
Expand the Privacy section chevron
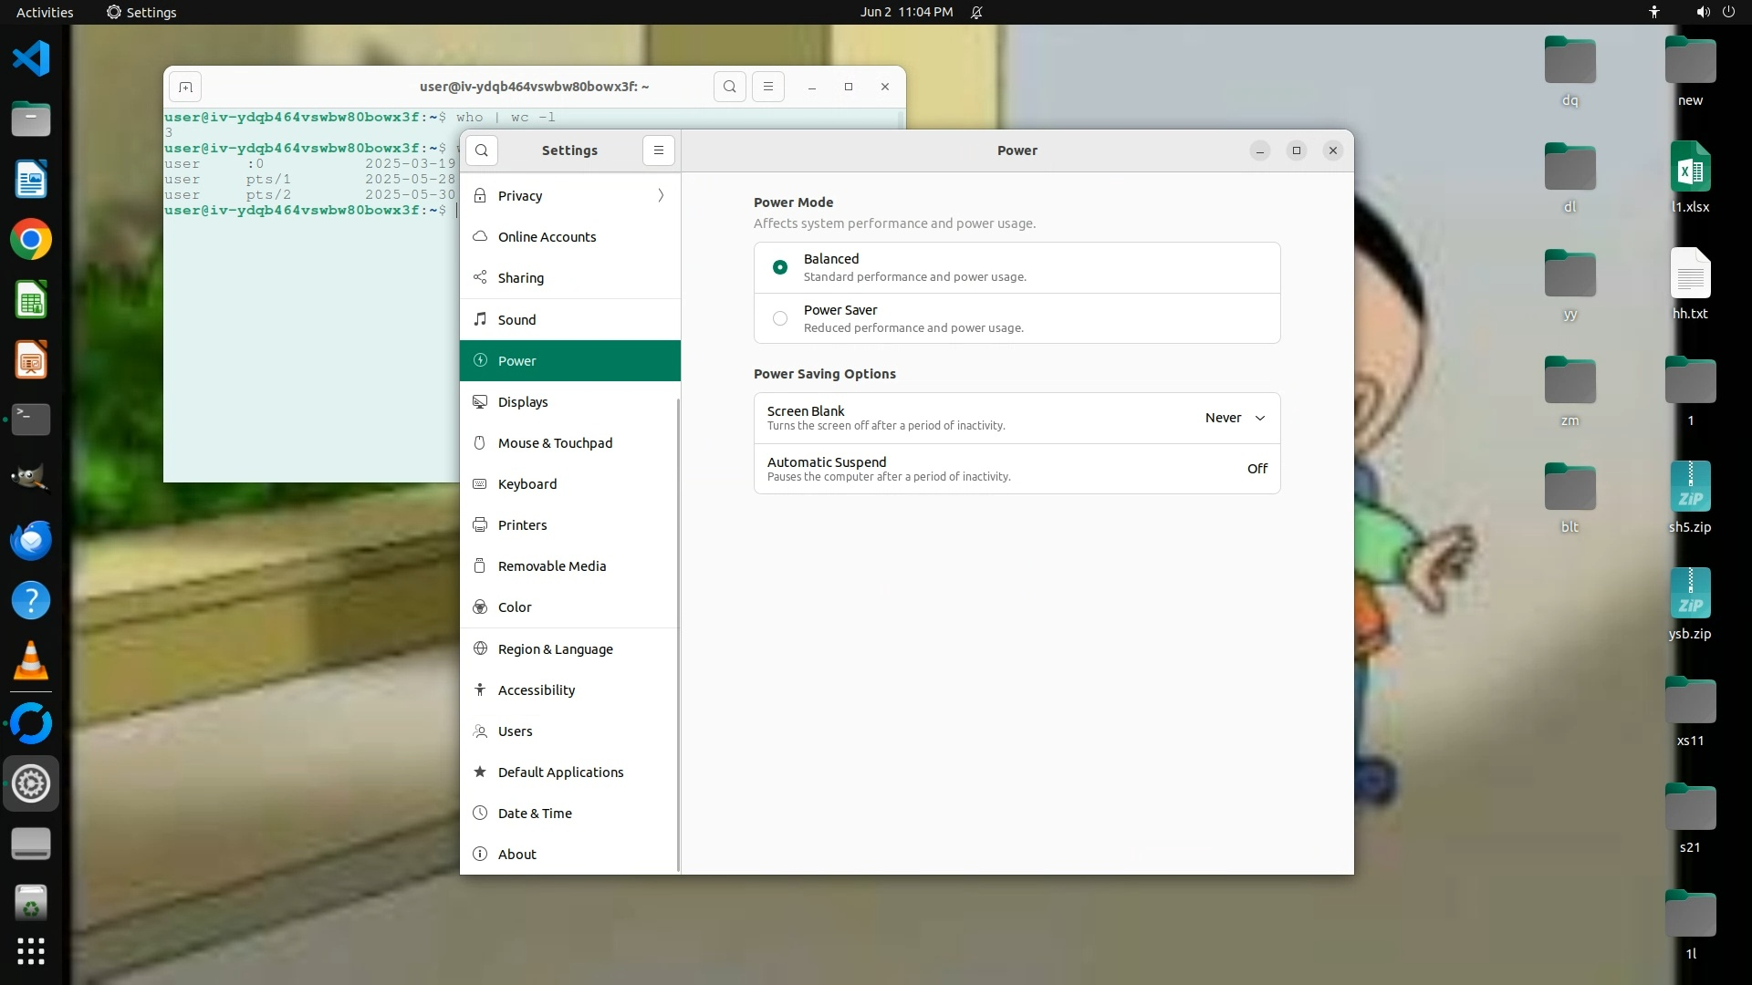coord(661,196)
